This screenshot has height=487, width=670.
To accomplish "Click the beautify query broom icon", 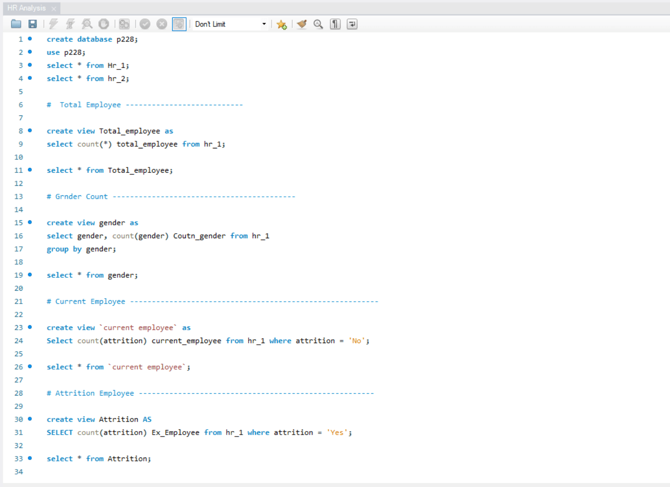I will (302, 24).
